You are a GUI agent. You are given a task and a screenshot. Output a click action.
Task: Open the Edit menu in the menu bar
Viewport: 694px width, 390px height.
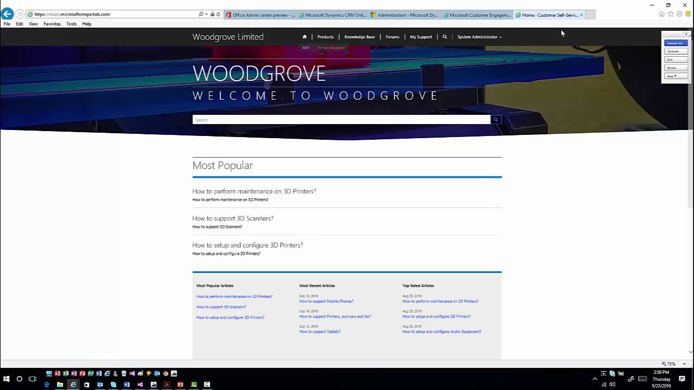point(20,24)
